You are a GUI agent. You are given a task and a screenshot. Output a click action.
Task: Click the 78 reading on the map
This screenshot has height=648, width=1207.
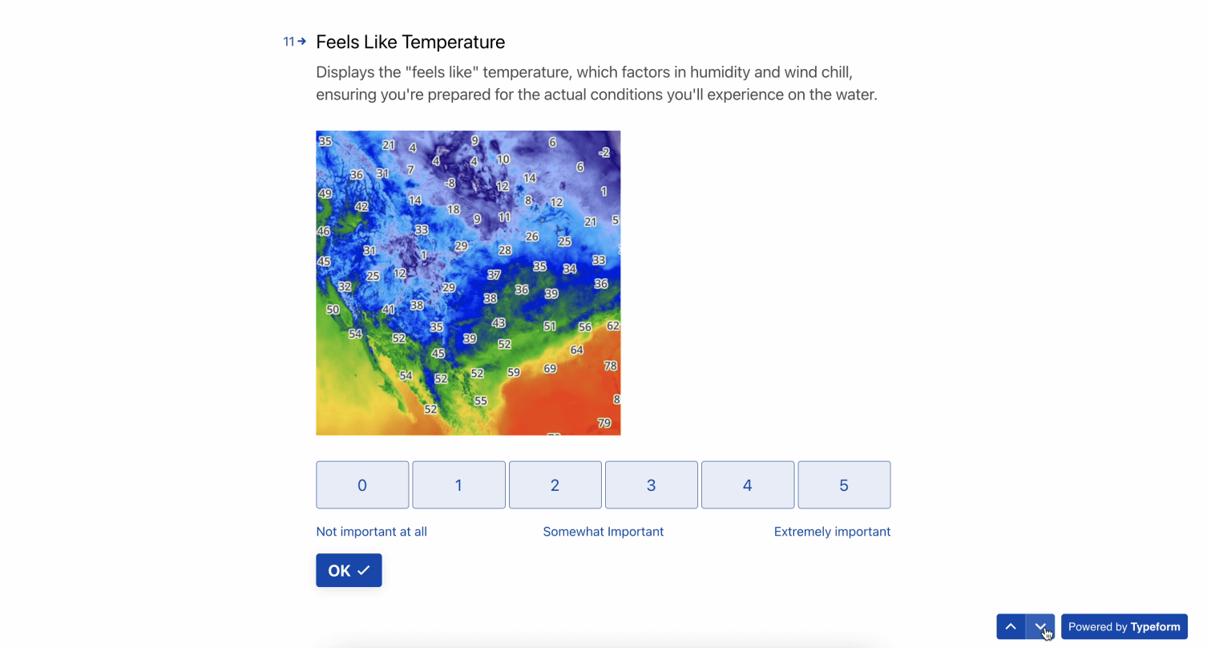[610, 366]
